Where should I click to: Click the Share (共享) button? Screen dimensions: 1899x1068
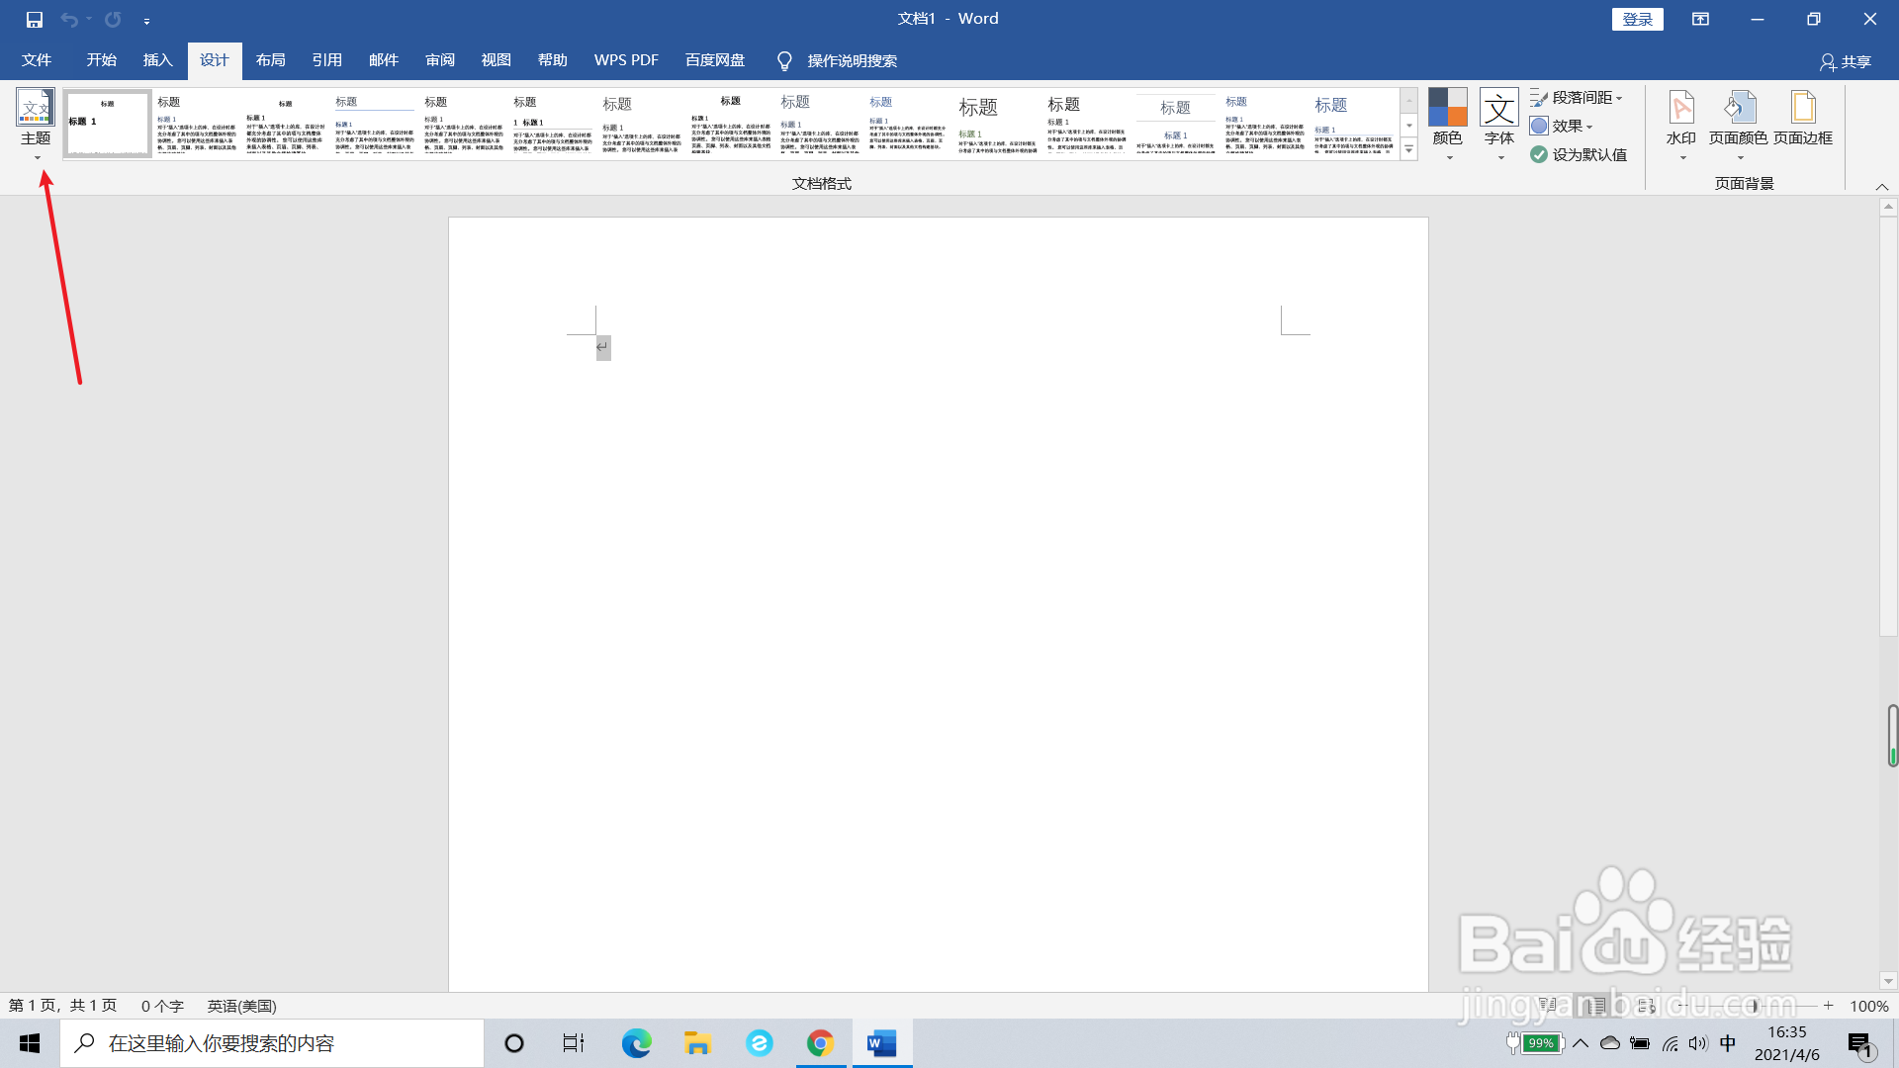click(1846, 61)
